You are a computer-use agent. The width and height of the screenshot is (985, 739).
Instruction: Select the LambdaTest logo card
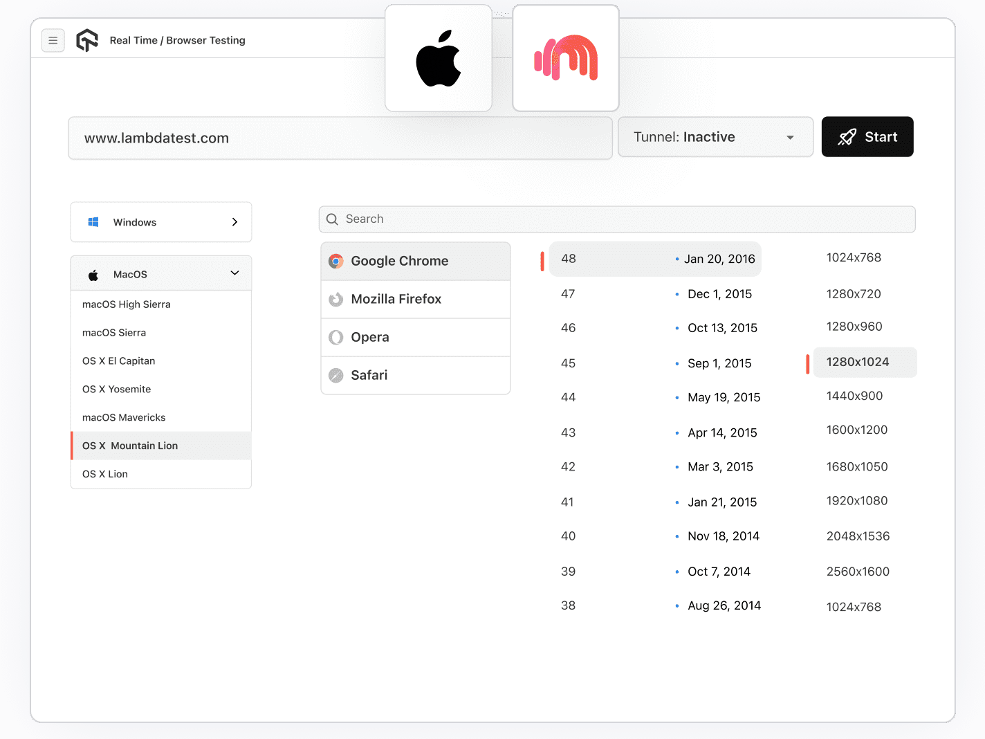point(565,58)
